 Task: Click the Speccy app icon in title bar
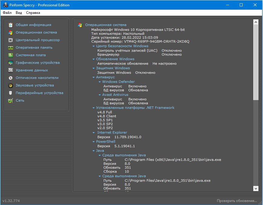(x=5, y=5)
